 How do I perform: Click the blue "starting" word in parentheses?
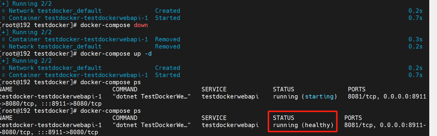click(319, 96)
